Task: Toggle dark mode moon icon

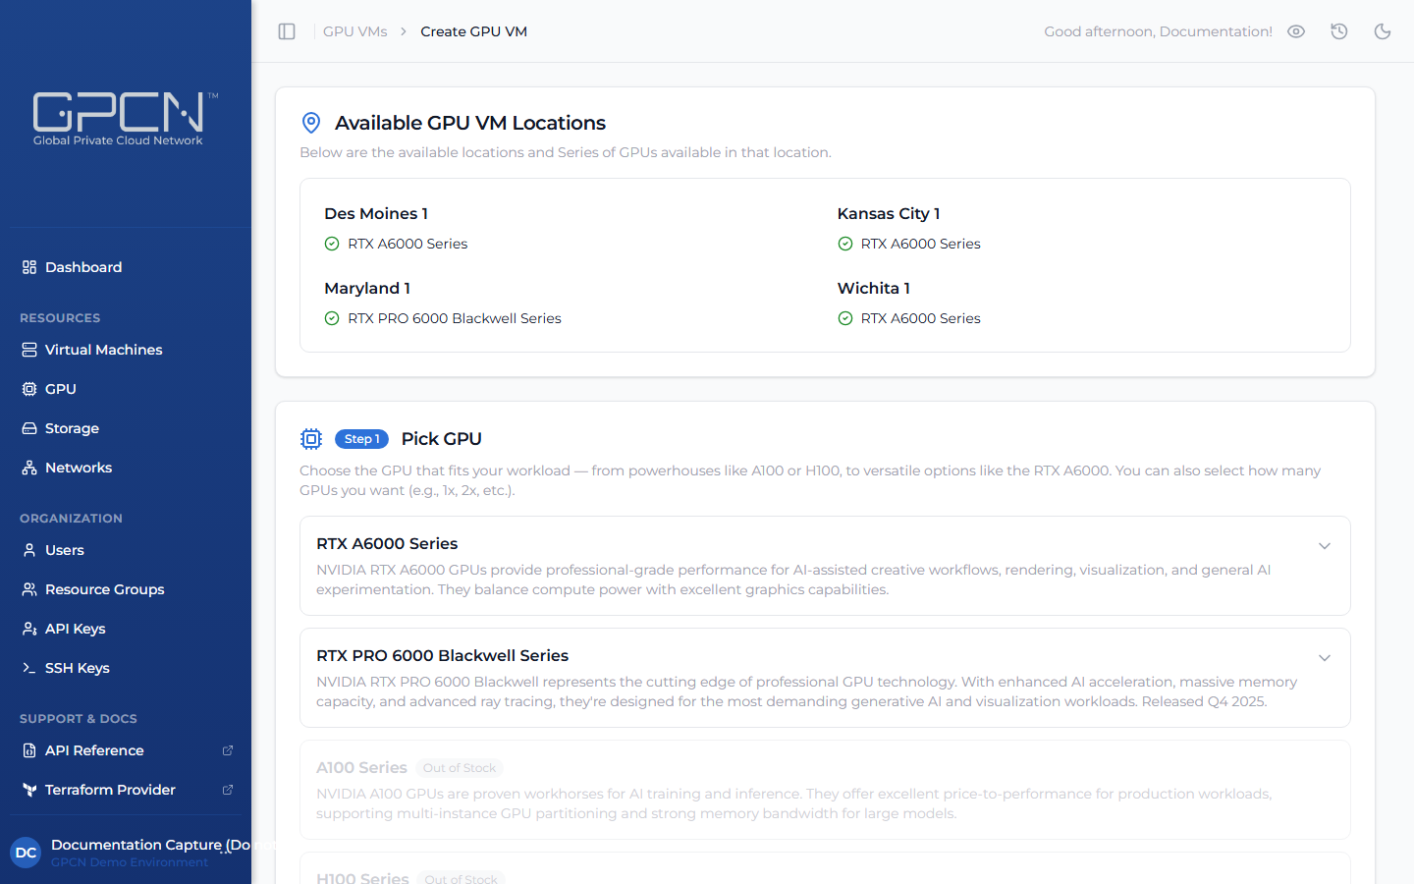Action: pyautogui.click(x=1383, y=31)
